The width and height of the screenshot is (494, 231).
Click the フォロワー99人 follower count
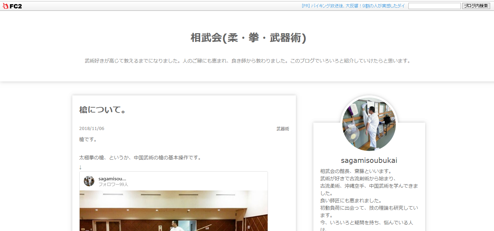(113, 185)
